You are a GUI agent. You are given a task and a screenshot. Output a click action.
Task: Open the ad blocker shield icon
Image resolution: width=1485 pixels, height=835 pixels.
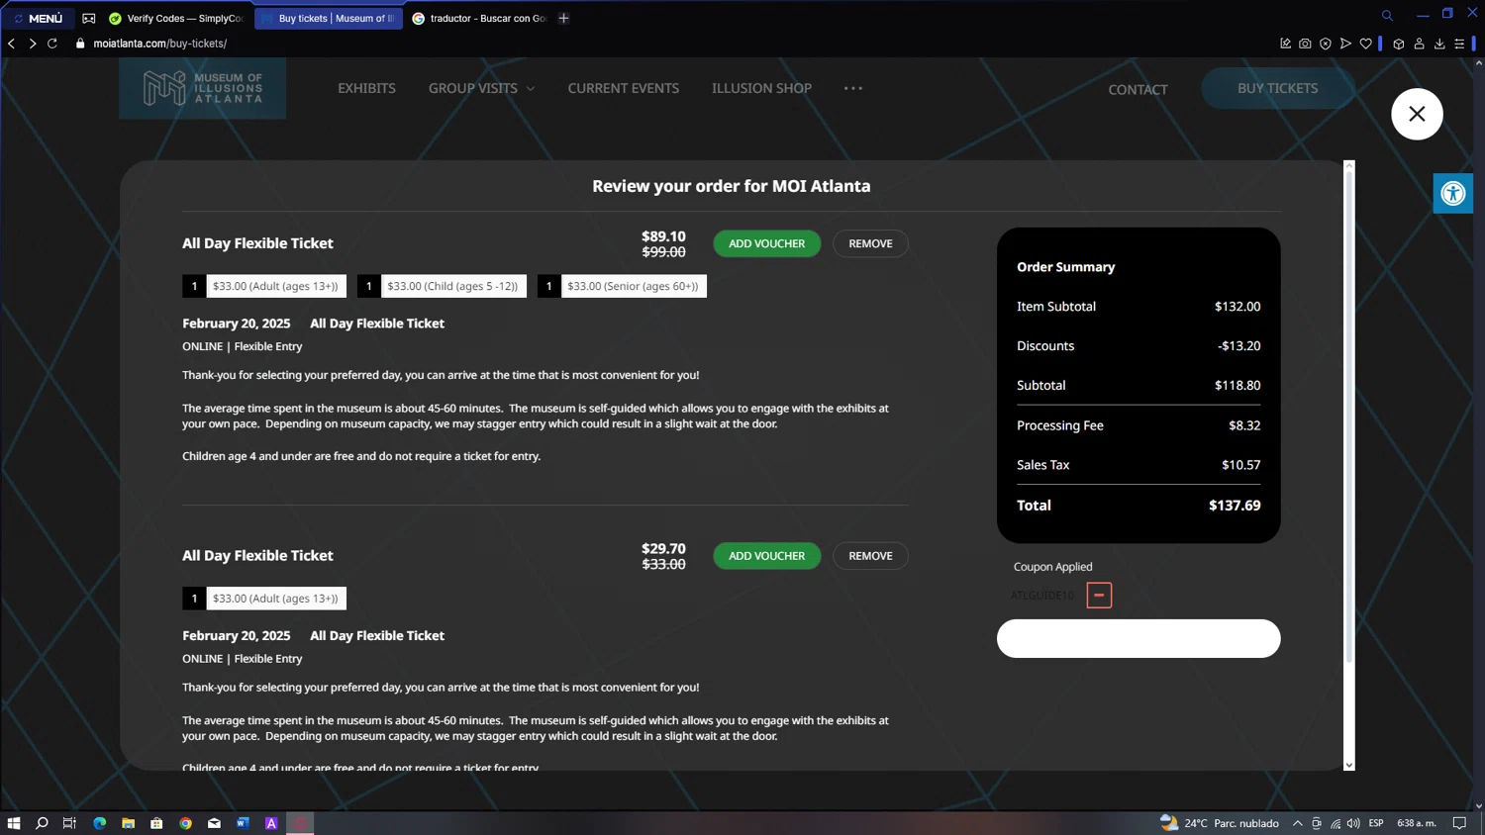point(1326,44)
